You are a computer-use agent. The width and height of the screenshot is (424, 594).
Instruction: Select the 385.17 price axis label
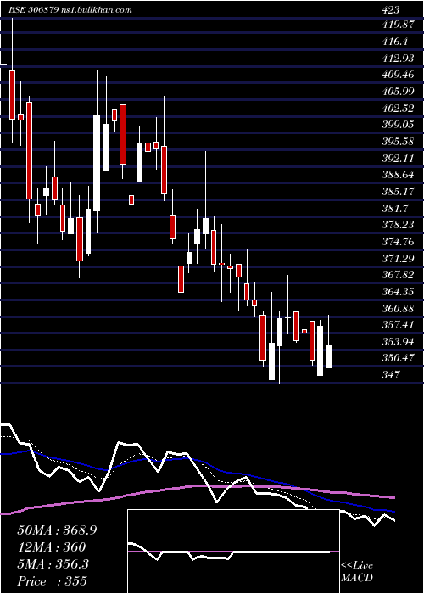(398, 191)
